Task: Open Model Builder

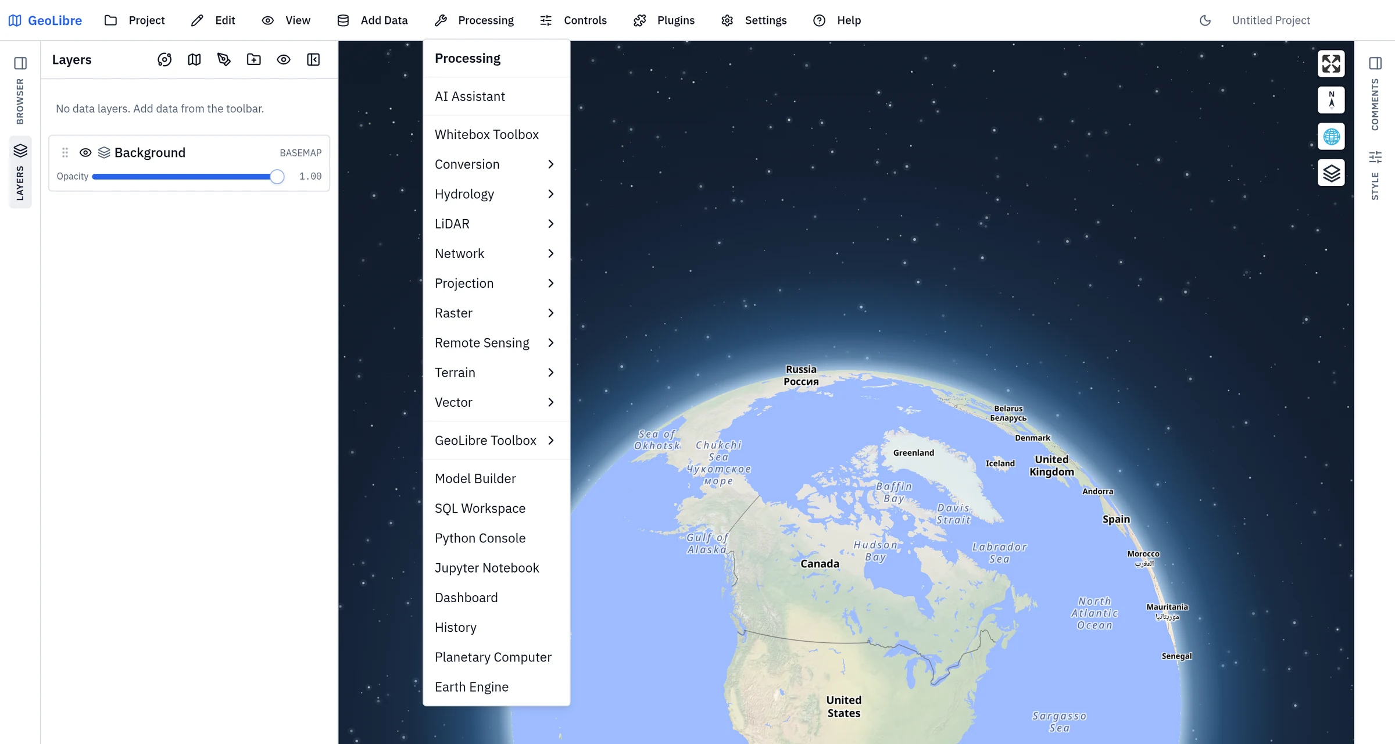Action: [x=496, y=479]
